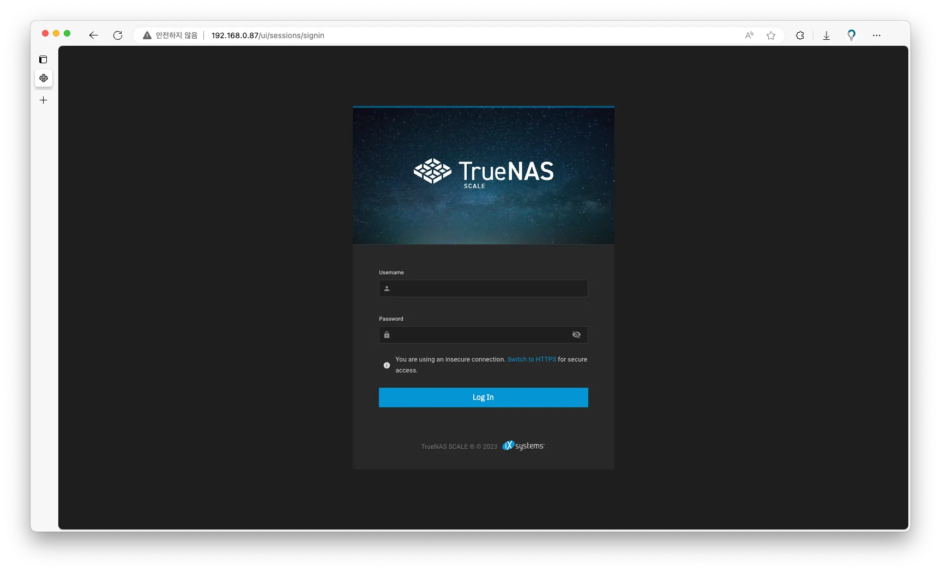This screenshot has width=941, height=572.
Task: Open a new tab with plus
Action: pos(44,100)
